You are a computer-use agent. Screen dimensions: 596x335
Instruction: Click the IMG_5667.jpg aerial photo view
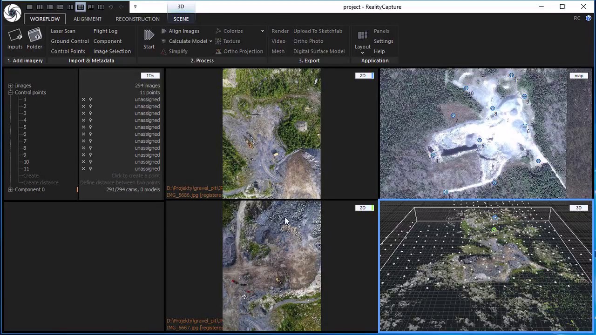coord(271,266)
